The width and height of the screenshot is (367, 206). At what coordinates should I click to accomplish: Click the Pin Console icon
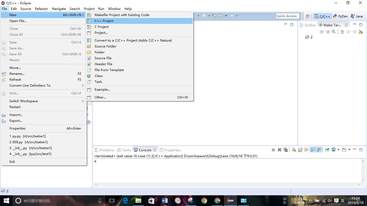327,150
